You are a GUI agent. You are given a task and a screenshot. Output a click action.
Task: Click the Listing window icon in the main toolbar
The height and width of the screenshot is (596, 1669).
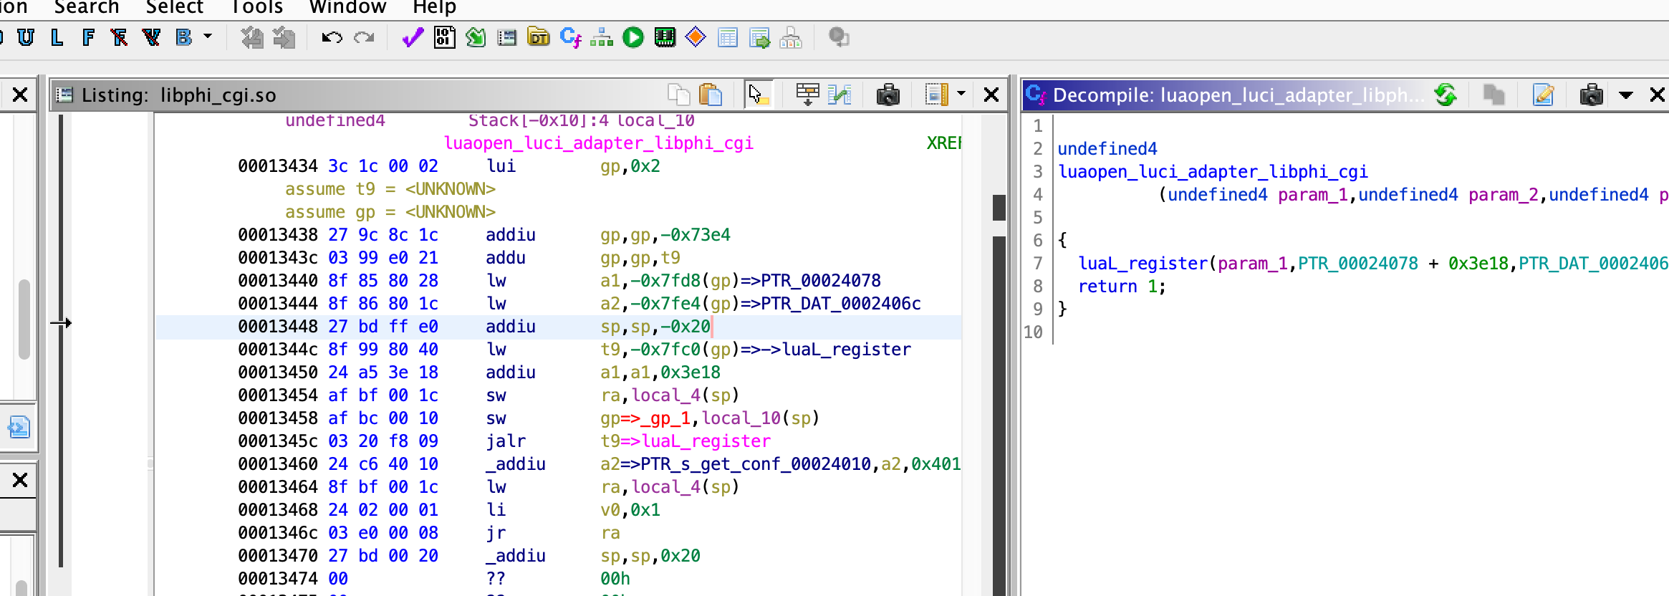(x=507, y=37)
